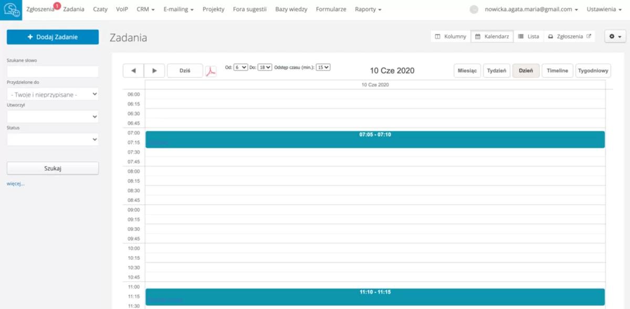Switch to Lista view
This screenshot has height=309, width=630.
point(528,36)
